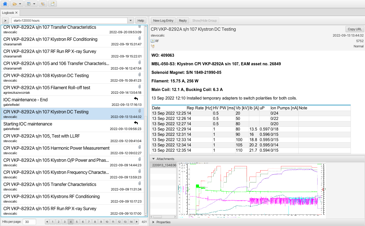Toggle the advanced search pane with > button
This screenshot has height=226, width=365.
[x=5, y=21]
